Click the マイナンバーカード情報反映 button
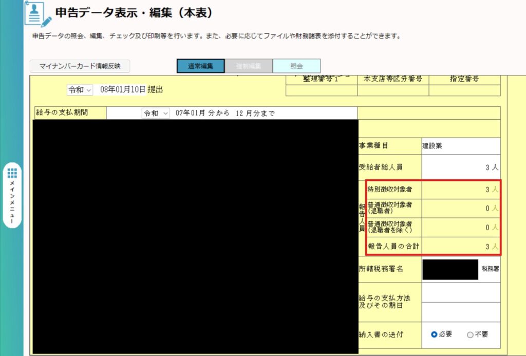This screenshot has width=526, height=356. click(80, 66)
